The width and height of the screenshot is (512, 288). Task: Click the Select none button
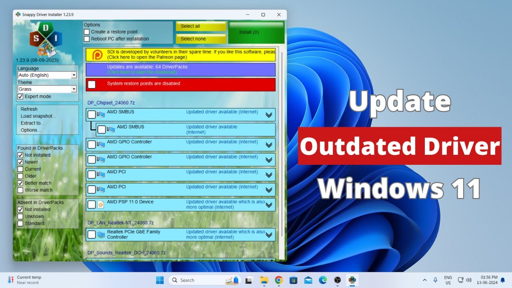point(201,39)
